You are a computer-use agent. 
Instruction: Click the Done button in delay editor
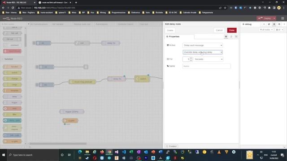[232, 30]
